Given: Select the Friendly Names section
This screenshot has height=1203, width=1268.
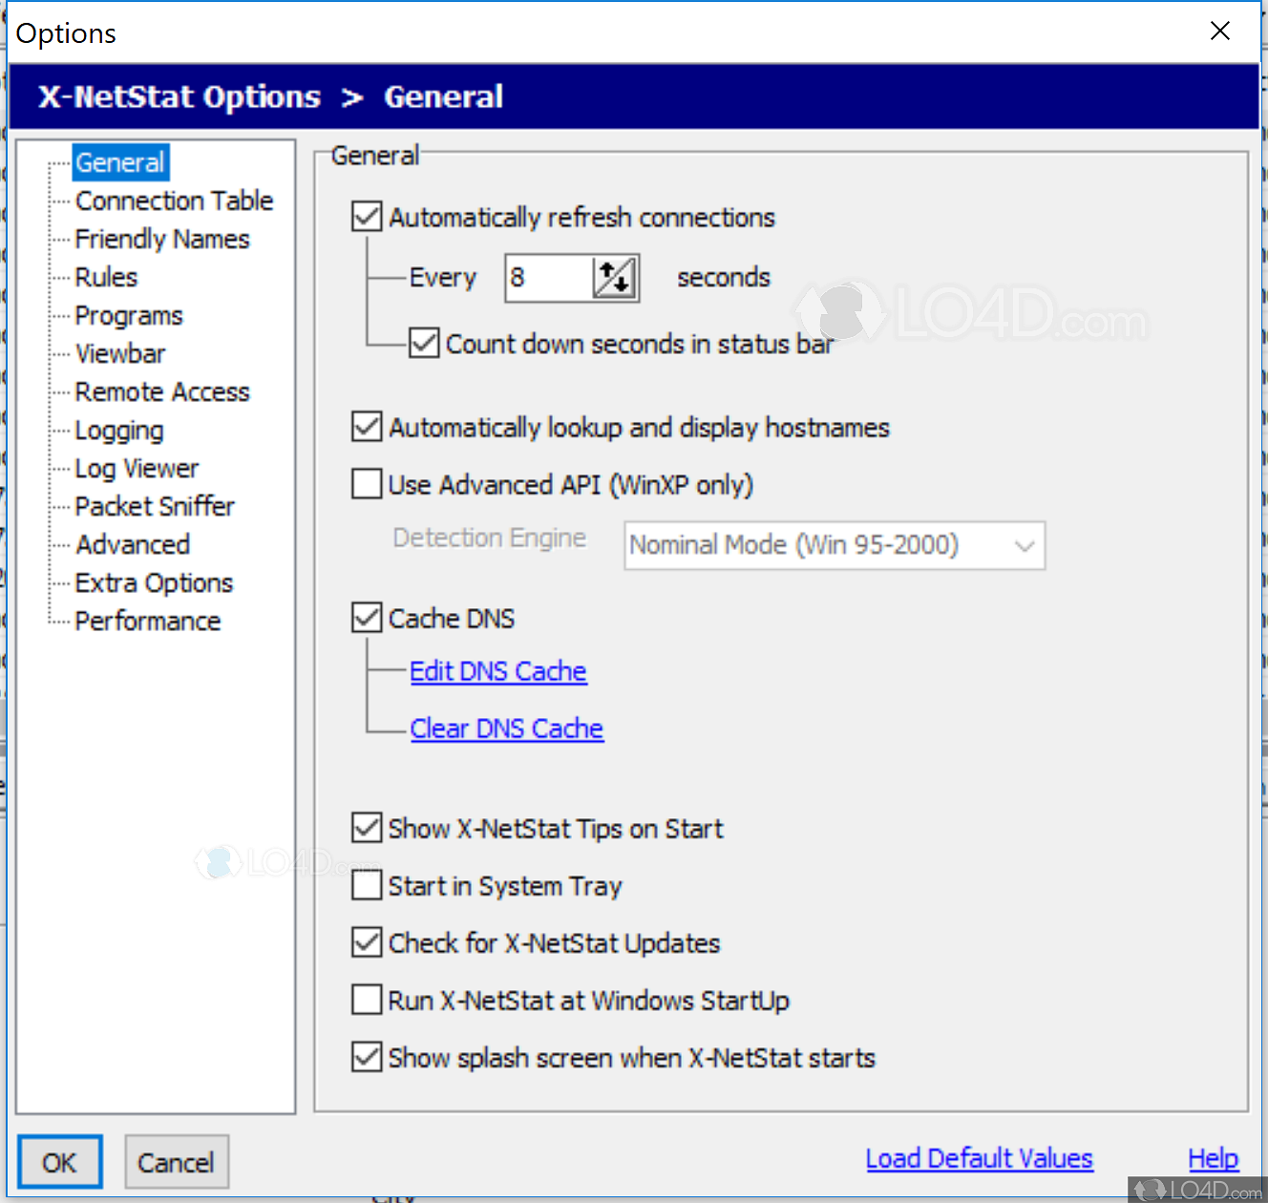Looking at the screenshot, I should 161,239.
